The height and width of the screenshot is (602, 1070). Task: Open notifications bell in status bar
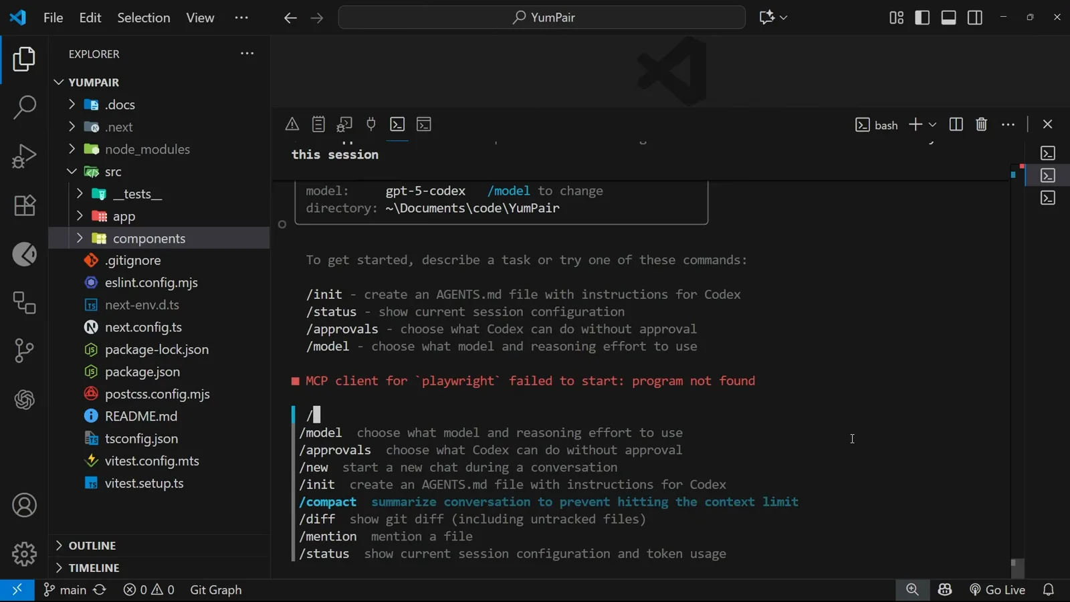pyautogui.click(x=1049, y=590)
